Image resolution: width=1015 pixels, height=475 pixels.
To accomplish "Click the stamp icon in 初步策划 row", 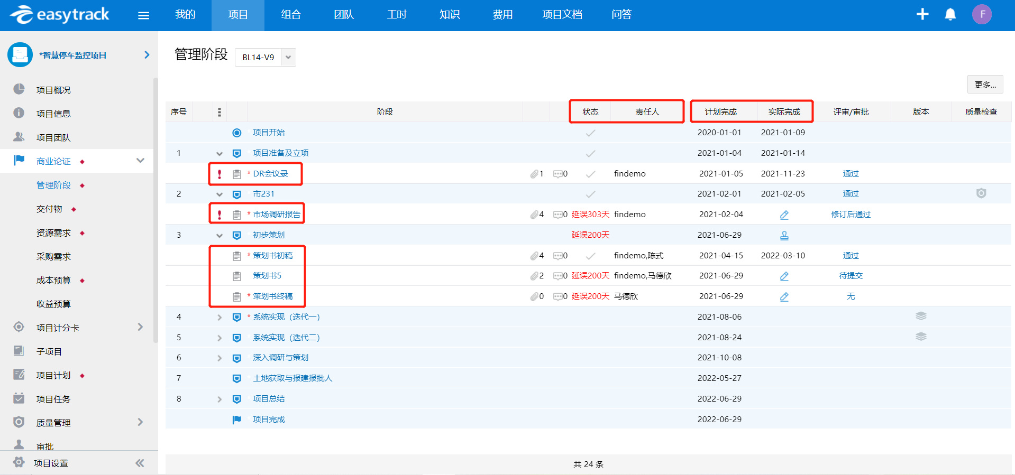I will (x=784, y=236).
